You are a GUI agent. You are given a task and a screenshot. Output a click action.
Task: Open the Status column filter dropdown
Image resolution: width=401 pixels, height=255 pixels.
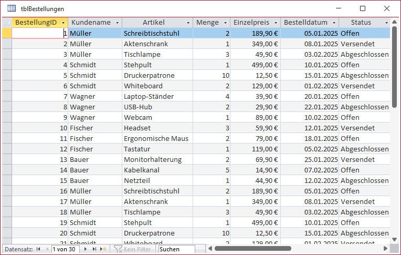386,23
